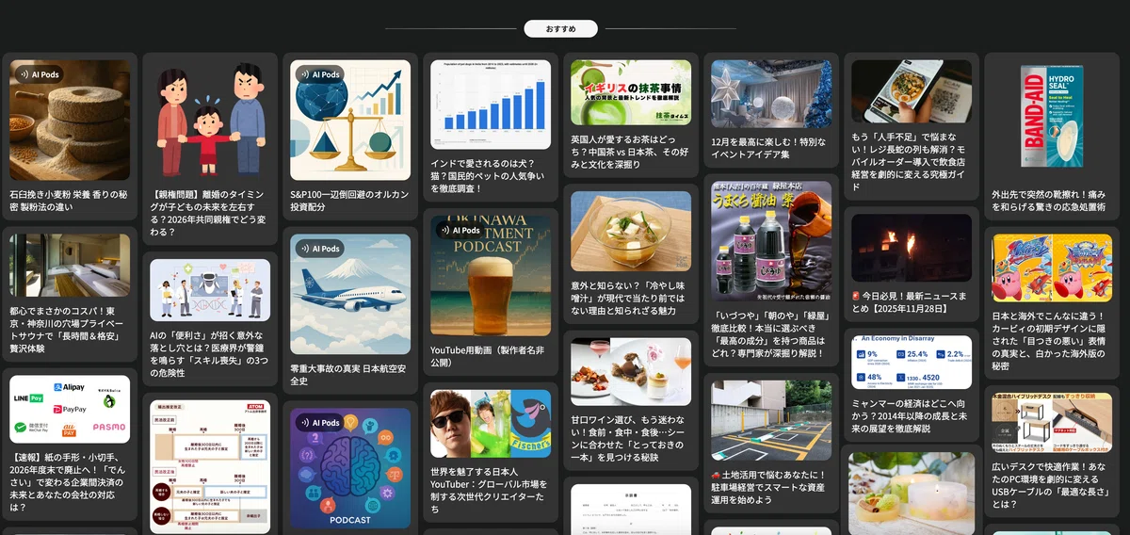1130x535 pixels.
Task: Open the hybrid desk product thumbnail
Action: pyautogui.click(x=1052, y=423)
